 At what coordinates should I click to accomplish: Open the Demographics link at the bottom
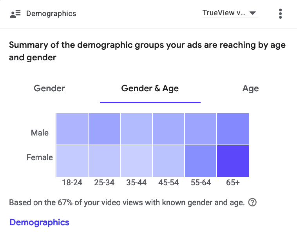(40, 222)
